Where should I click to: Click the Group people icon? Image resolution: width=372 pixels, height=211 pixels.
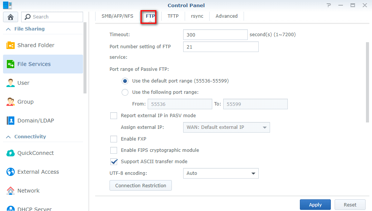(11, 102)
